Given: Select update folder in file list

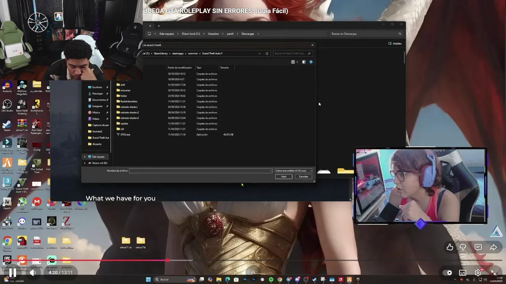Looking at the screenshot, I should coord(122,123).
